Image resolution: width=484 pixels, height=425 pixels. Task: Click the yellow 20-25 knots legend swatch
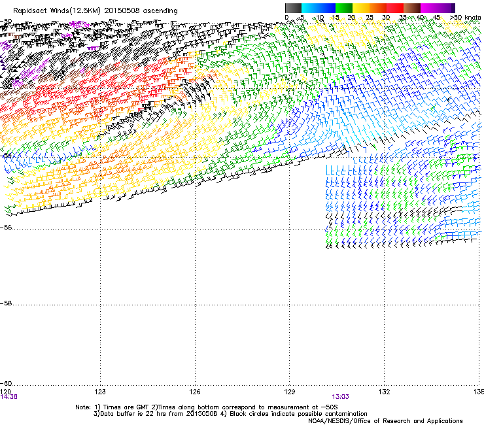[x=361, y=8]
